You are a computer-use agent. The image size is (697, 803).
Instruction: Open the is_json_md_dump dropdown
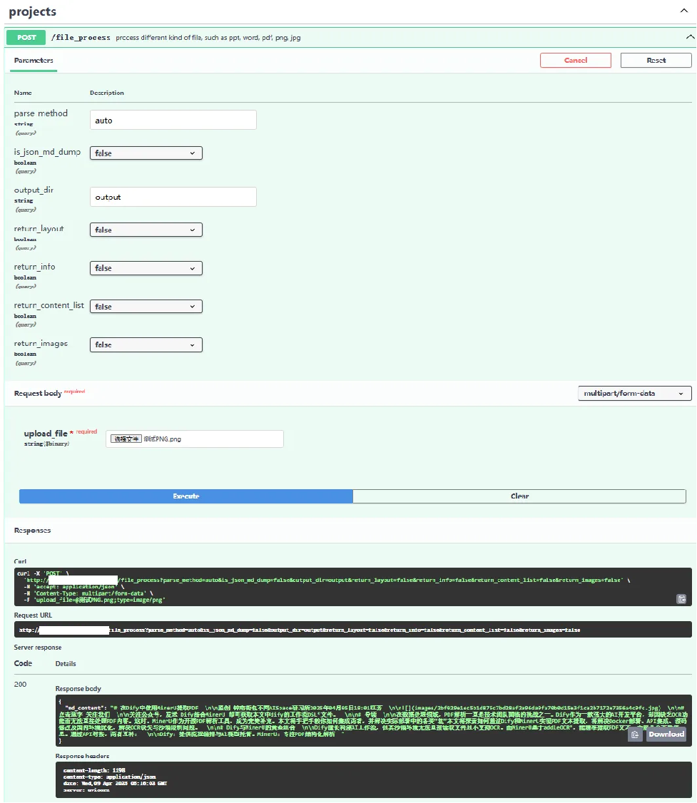146,153
